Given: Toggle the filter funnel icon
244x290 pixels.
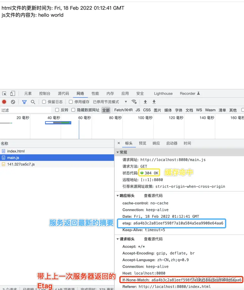Looking at the screenshot, I should point(24,102).
